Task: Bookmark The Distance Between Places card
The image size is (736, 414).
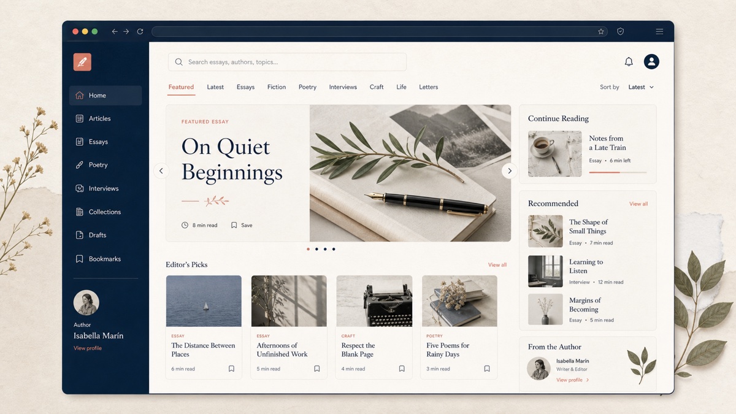Action: 231,369
